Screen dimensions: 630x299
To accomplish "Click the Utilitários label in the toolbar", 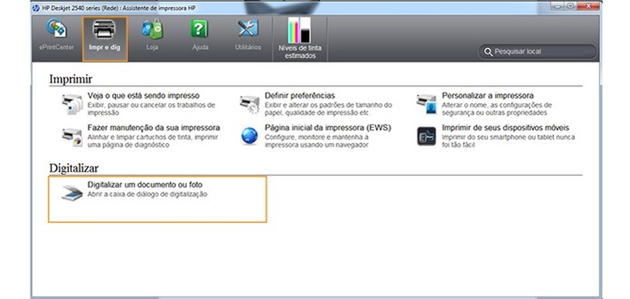I will click(x=248, y=47).
